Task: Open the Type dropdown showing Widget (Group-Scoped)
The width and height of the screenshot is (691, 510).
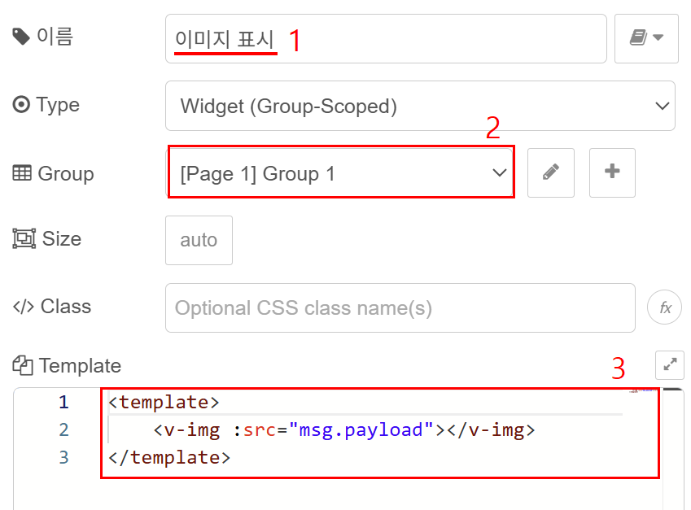Action: click(x=419, y=106)
